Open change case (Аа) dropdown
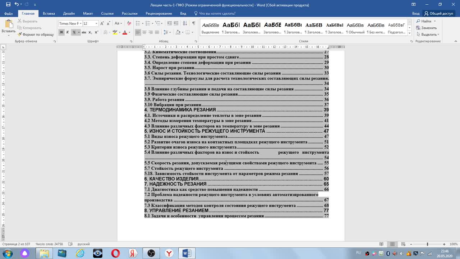The width and height of the screenshot is (460, 259). [x=118, y=23]
